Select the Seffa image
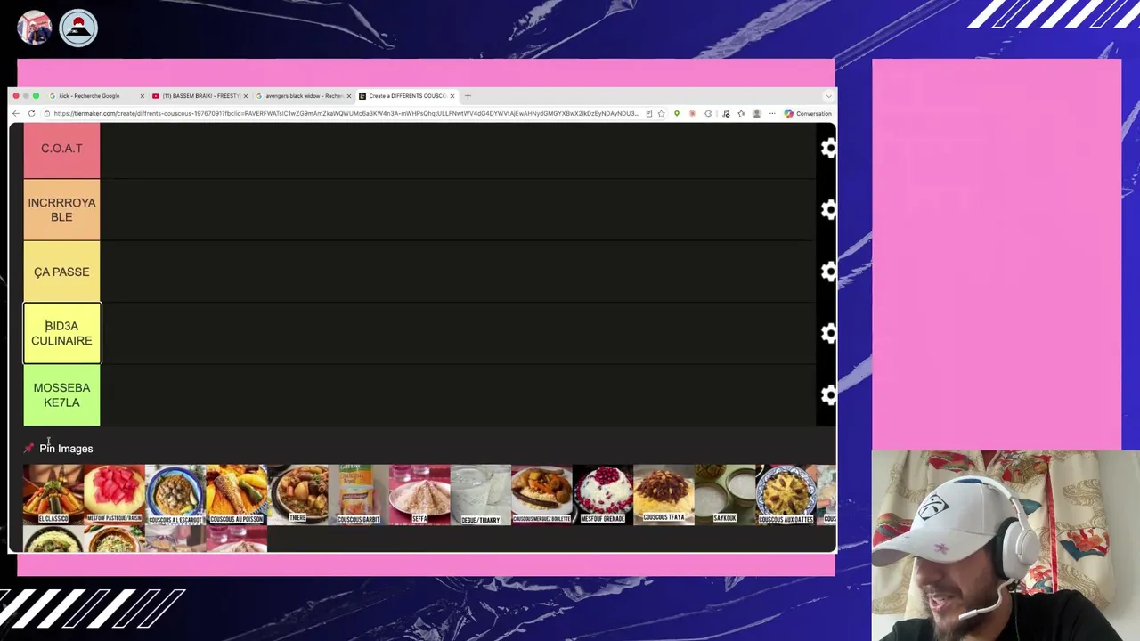 tap(419, 494)
